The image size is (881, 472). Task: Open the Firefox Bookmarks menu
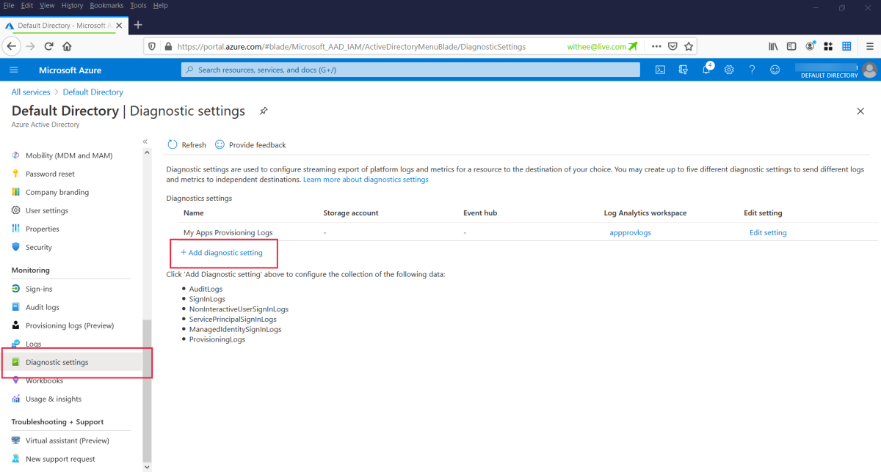107,5
